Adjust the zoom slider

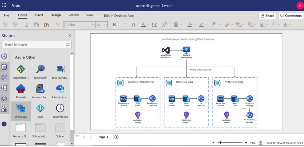point(230,143)
